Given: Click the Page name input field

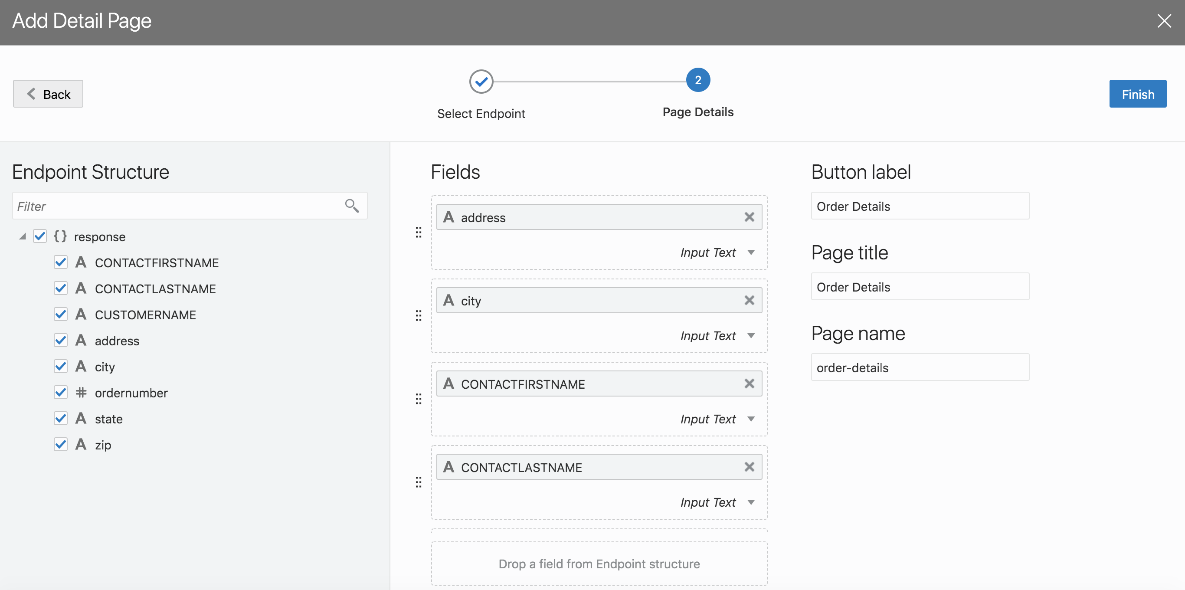Looking at the screenshot, I should tap(920, 367).
